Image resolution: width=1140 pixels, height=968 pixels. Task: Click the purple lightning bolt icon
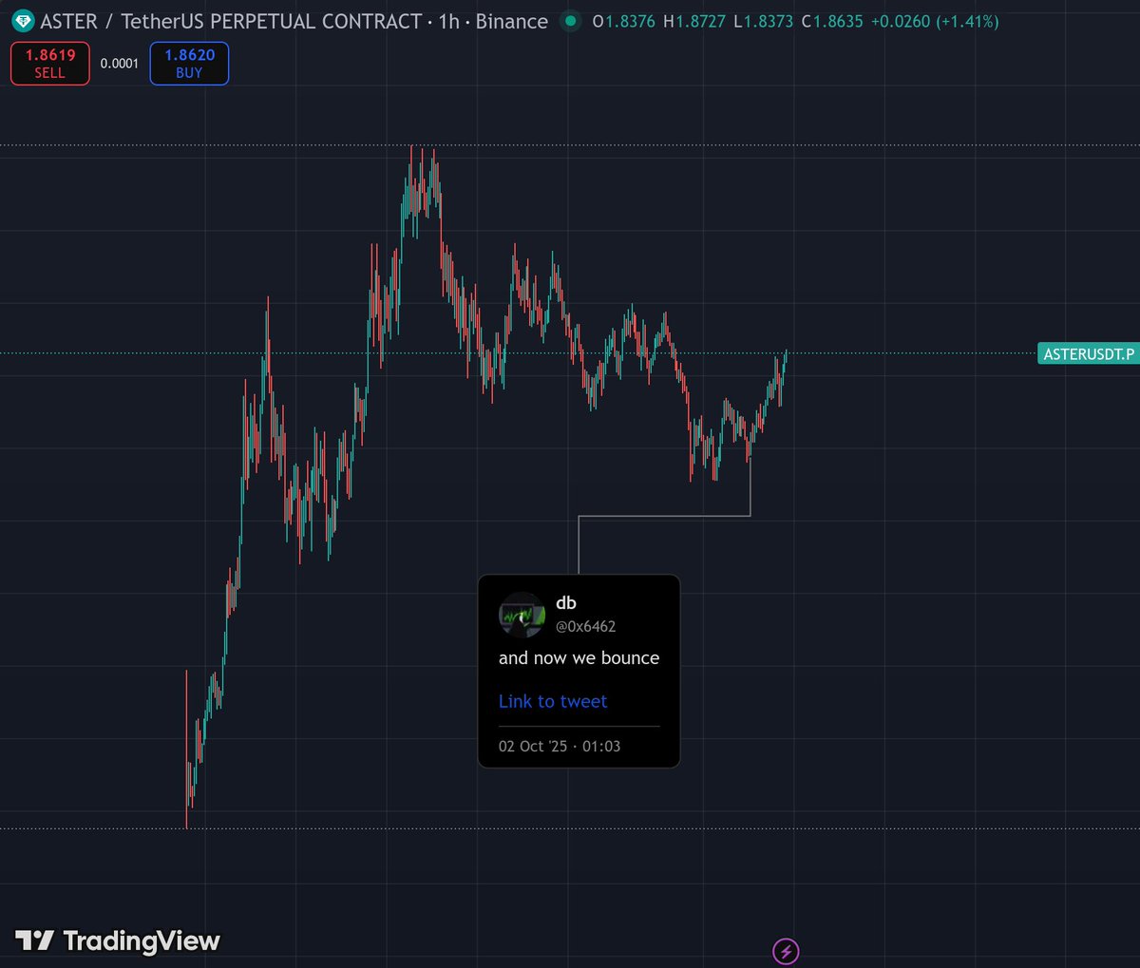786,950
